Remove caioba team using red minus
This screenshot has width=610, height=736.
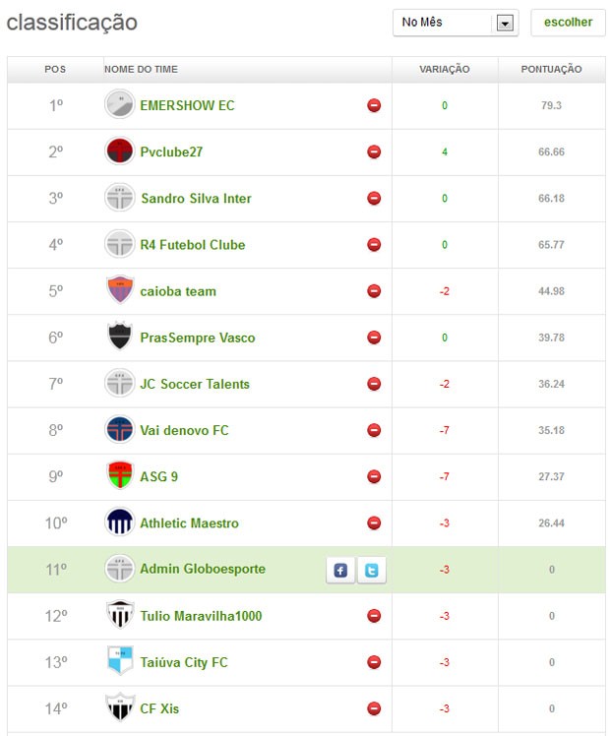pos(374,291)
